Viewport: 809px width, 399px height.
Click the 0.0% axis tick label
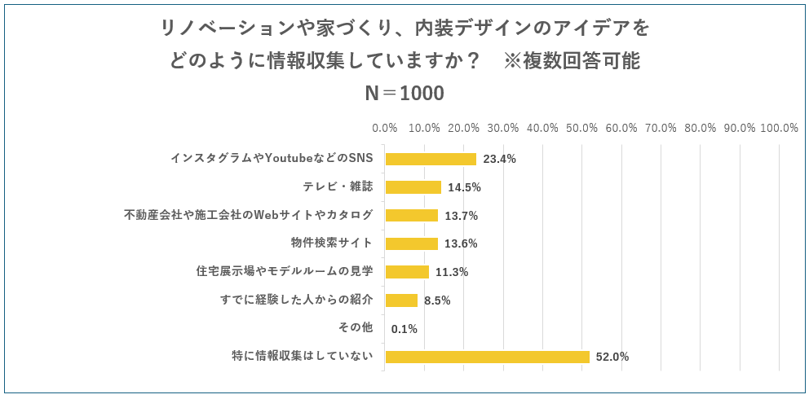pyautogui.click(x=384, y=128)
